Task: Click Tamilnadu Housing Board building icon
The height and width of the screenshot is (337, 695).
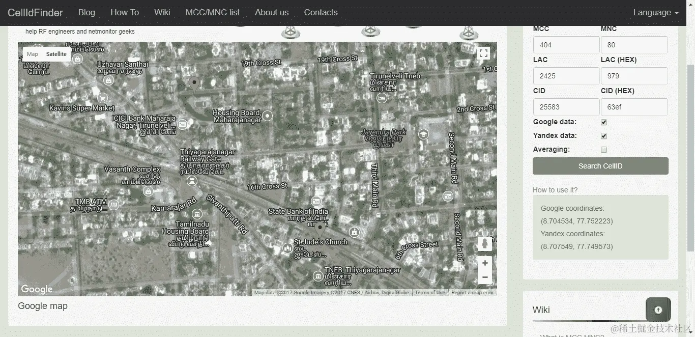Action: pyautogui.click(x=197, y=214)
